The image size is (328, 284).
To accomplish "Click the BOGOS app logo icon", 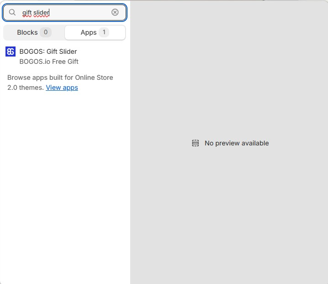I will (11, 52).
